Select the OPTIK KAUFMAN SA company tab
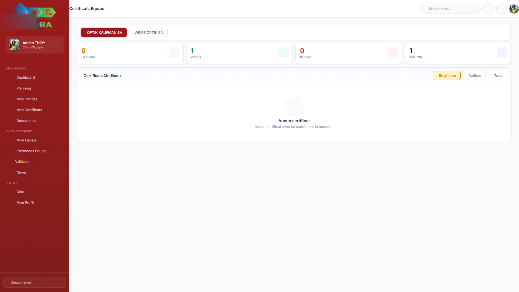The image size is (519, 292). (104, 32)
